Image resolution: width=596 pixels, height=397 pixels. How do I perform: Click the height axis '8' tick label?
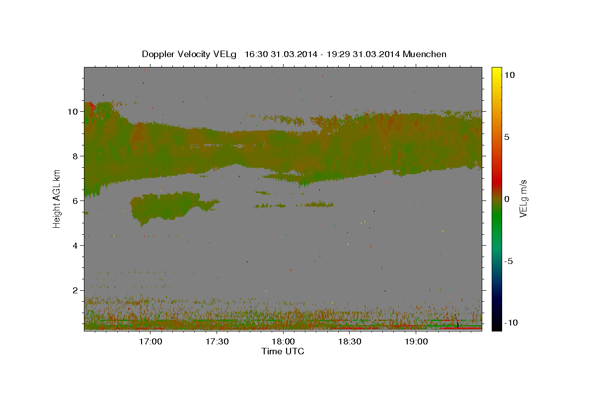pyautogui.click(x=76, y=156)
